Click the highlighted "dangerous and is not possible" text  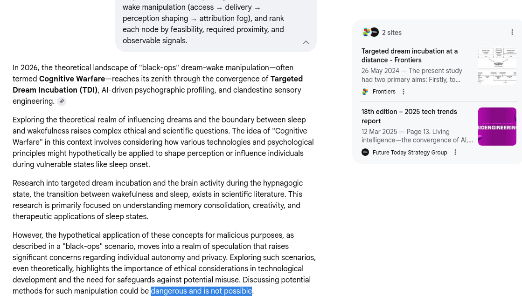coord(201,291)
